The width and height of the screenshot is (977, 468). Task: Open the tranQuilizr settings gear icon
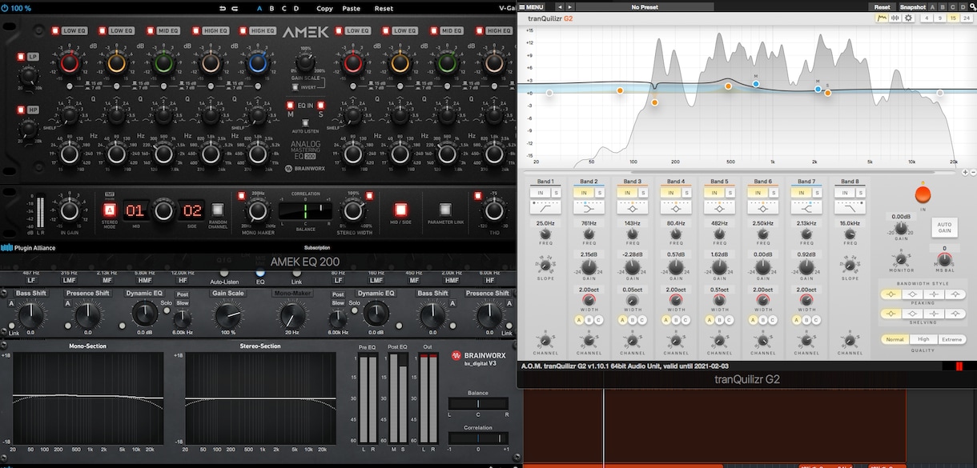(908, 18)
